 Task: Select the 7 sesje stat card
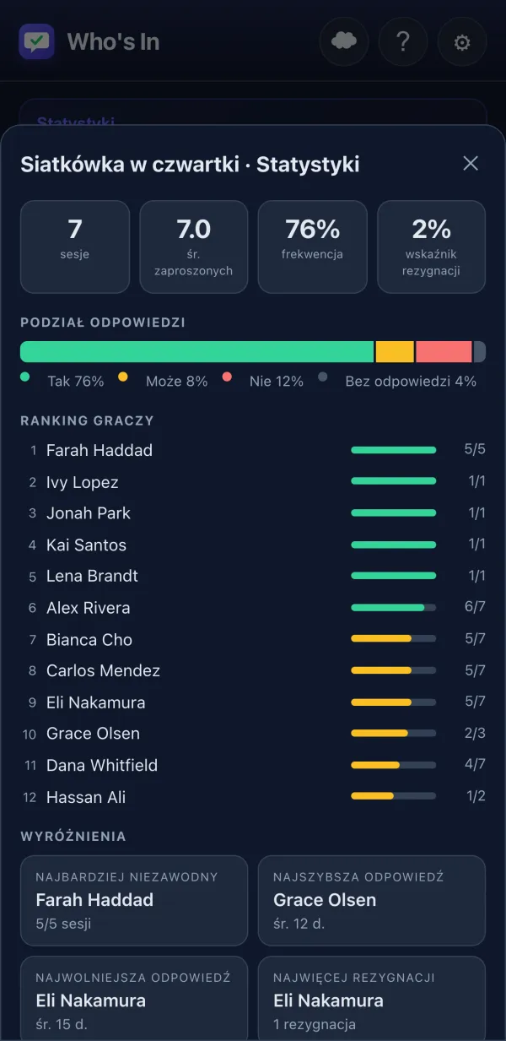tap(75, 247)
